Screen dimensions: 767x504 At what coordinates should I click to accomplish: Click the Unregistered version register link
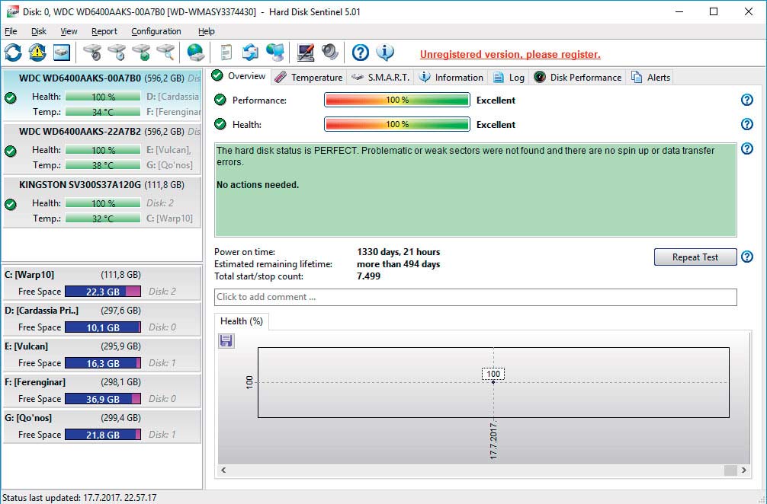coord(510,55)
